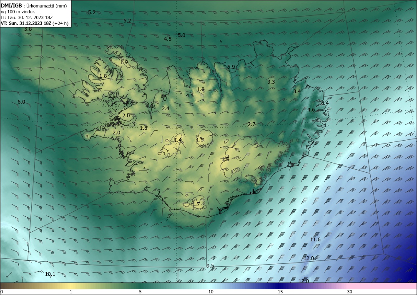Click the 'og 100 m vindur.' subtitle text

pyautogui.click(x=18, y=12)
